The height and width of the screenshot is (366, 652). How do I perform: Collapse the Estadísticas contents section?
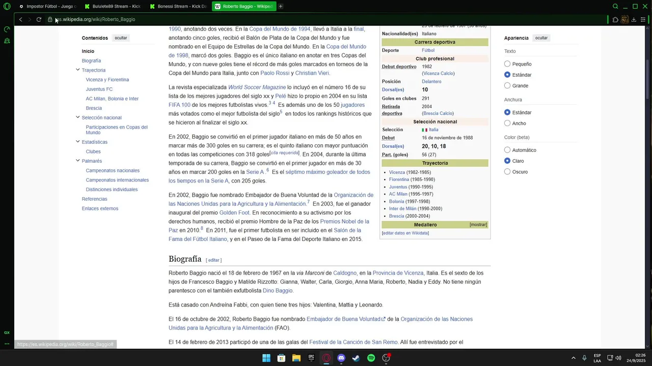(x=78, y=142)
